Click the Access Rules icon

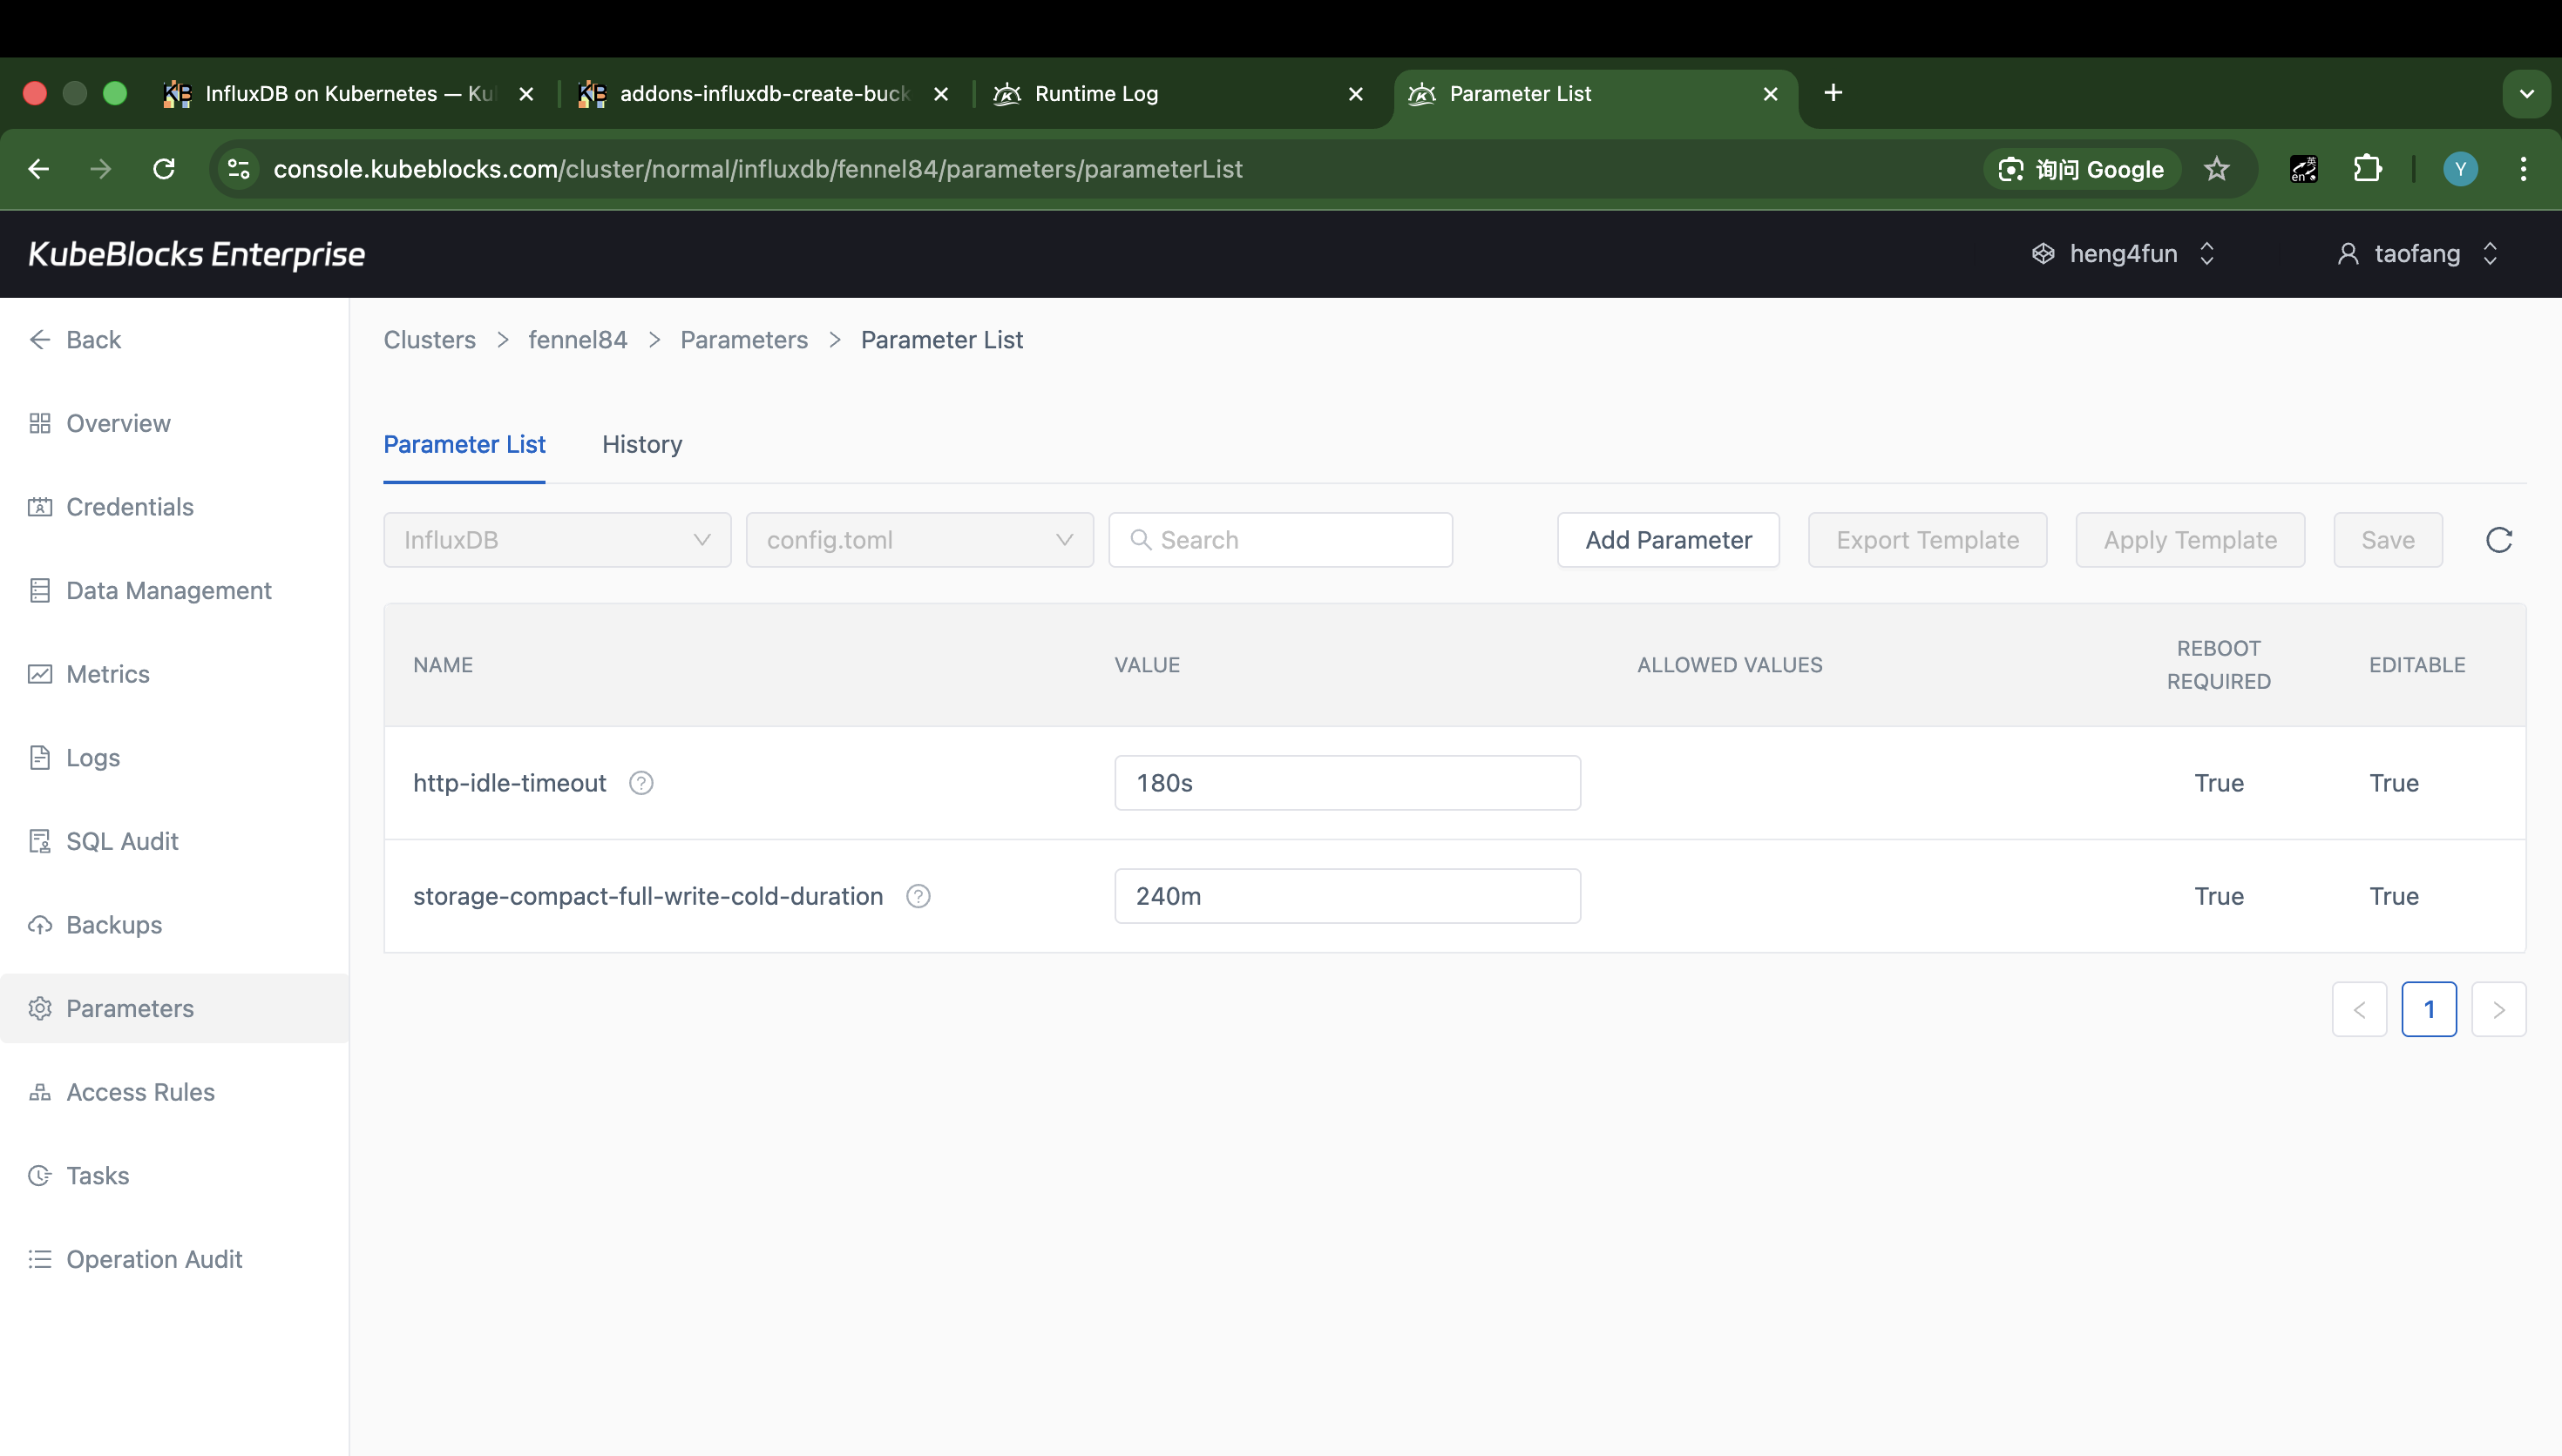40,1092
